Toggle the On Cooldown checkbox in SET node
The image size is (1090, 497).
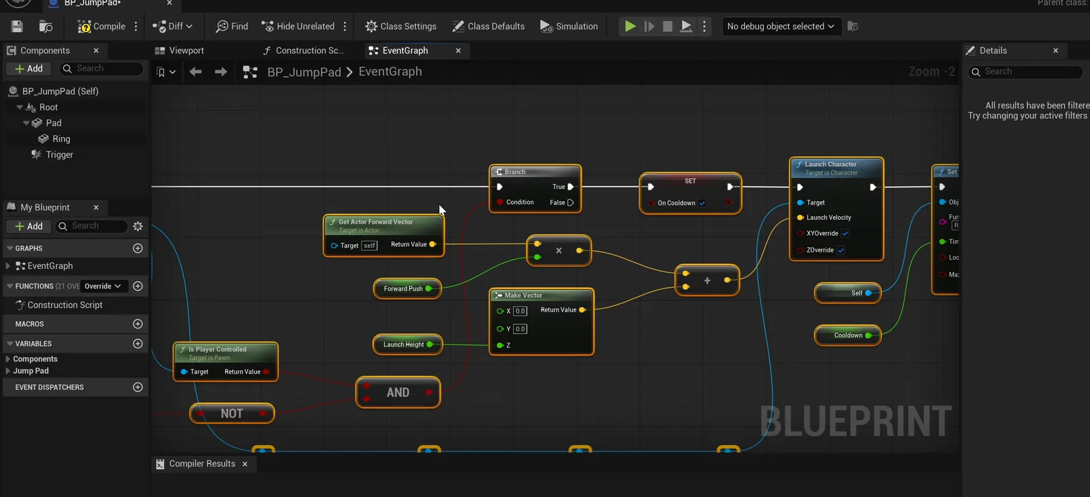tap(702, 203)
